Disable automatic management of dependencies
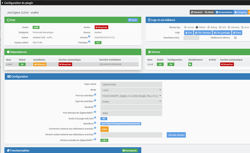 [65, 64]
